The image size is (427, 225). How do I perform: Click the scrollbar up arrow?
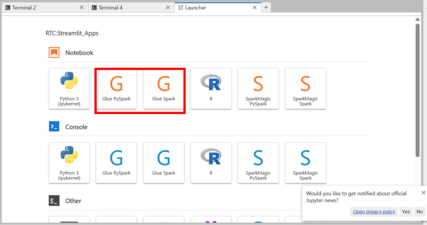coord(417,19)
